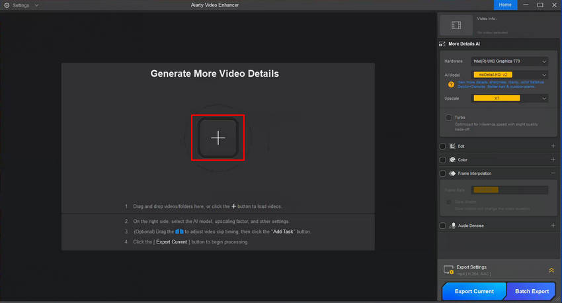562x303 pixels.
Task: Toggle the dimmed Slow Motion checkbox
Action: [x=448, y=202]
